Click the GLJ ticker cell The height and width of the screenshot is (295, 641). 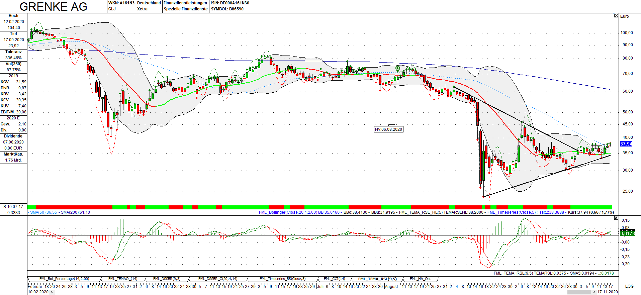coord(112,9)
